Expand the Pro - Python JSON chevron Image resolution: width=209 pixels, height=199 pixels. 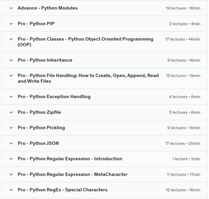coord(11,143)
